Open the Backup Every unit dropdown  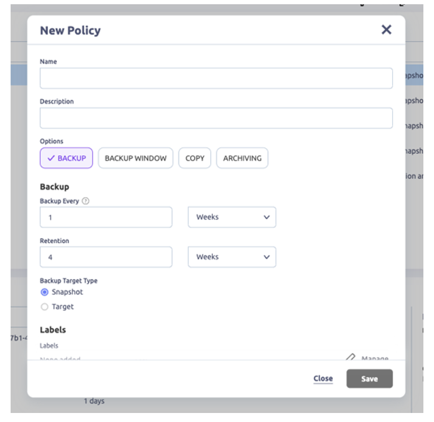pyautogui.click(x=232, y=217)
